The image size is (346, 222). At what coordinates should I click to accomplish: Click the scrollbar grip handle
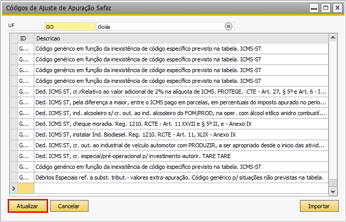[333, 183]
